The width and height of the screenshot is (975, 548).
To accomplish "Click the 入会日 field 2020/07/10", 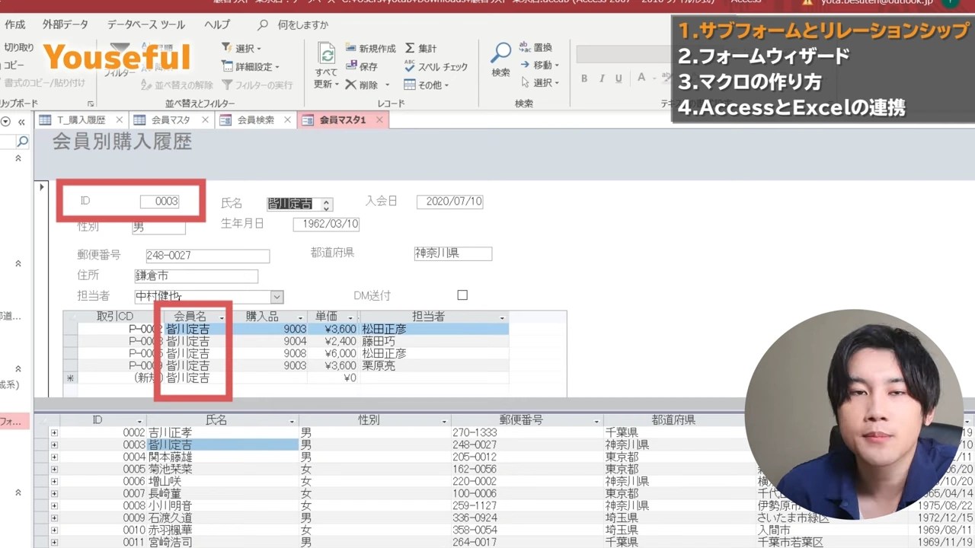I will click(449, 202).
